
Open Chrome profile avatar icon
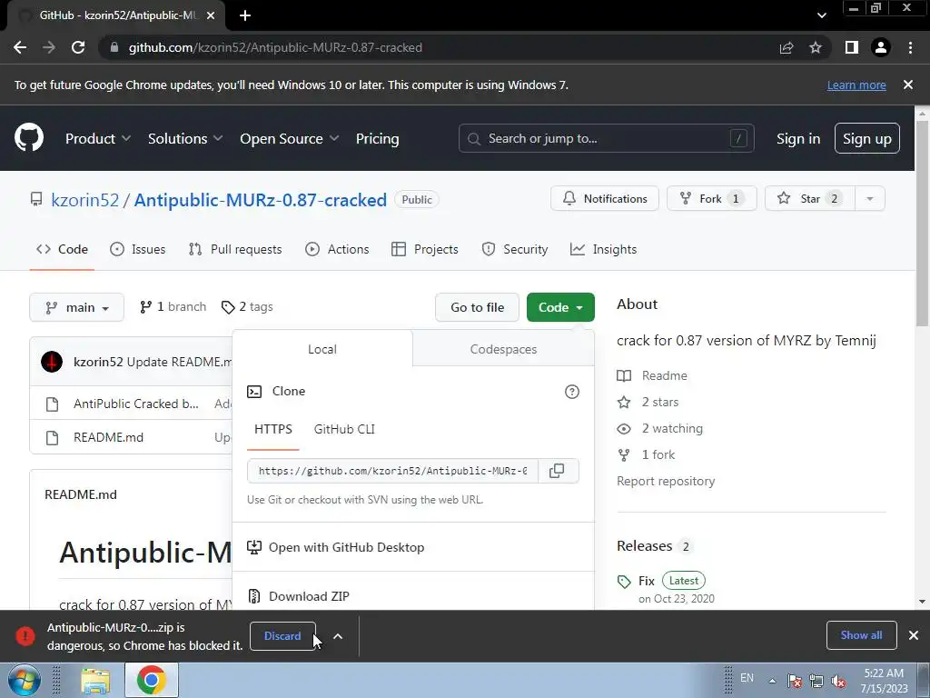(881, 47)
